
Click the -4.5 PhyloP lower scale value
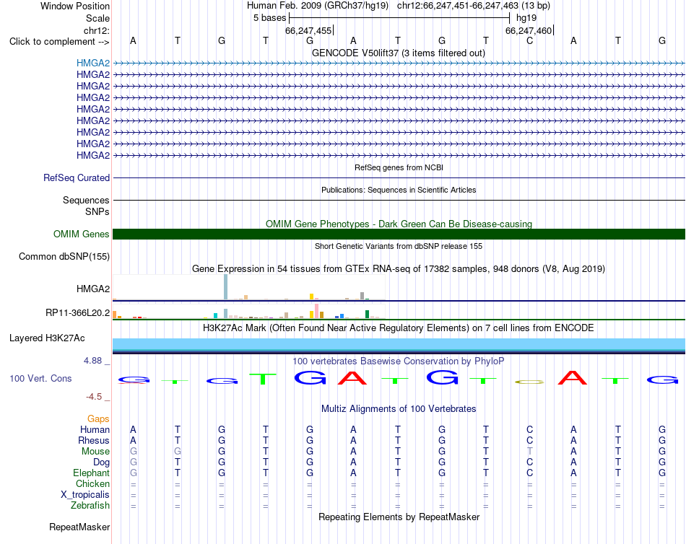tap(94, 397)
